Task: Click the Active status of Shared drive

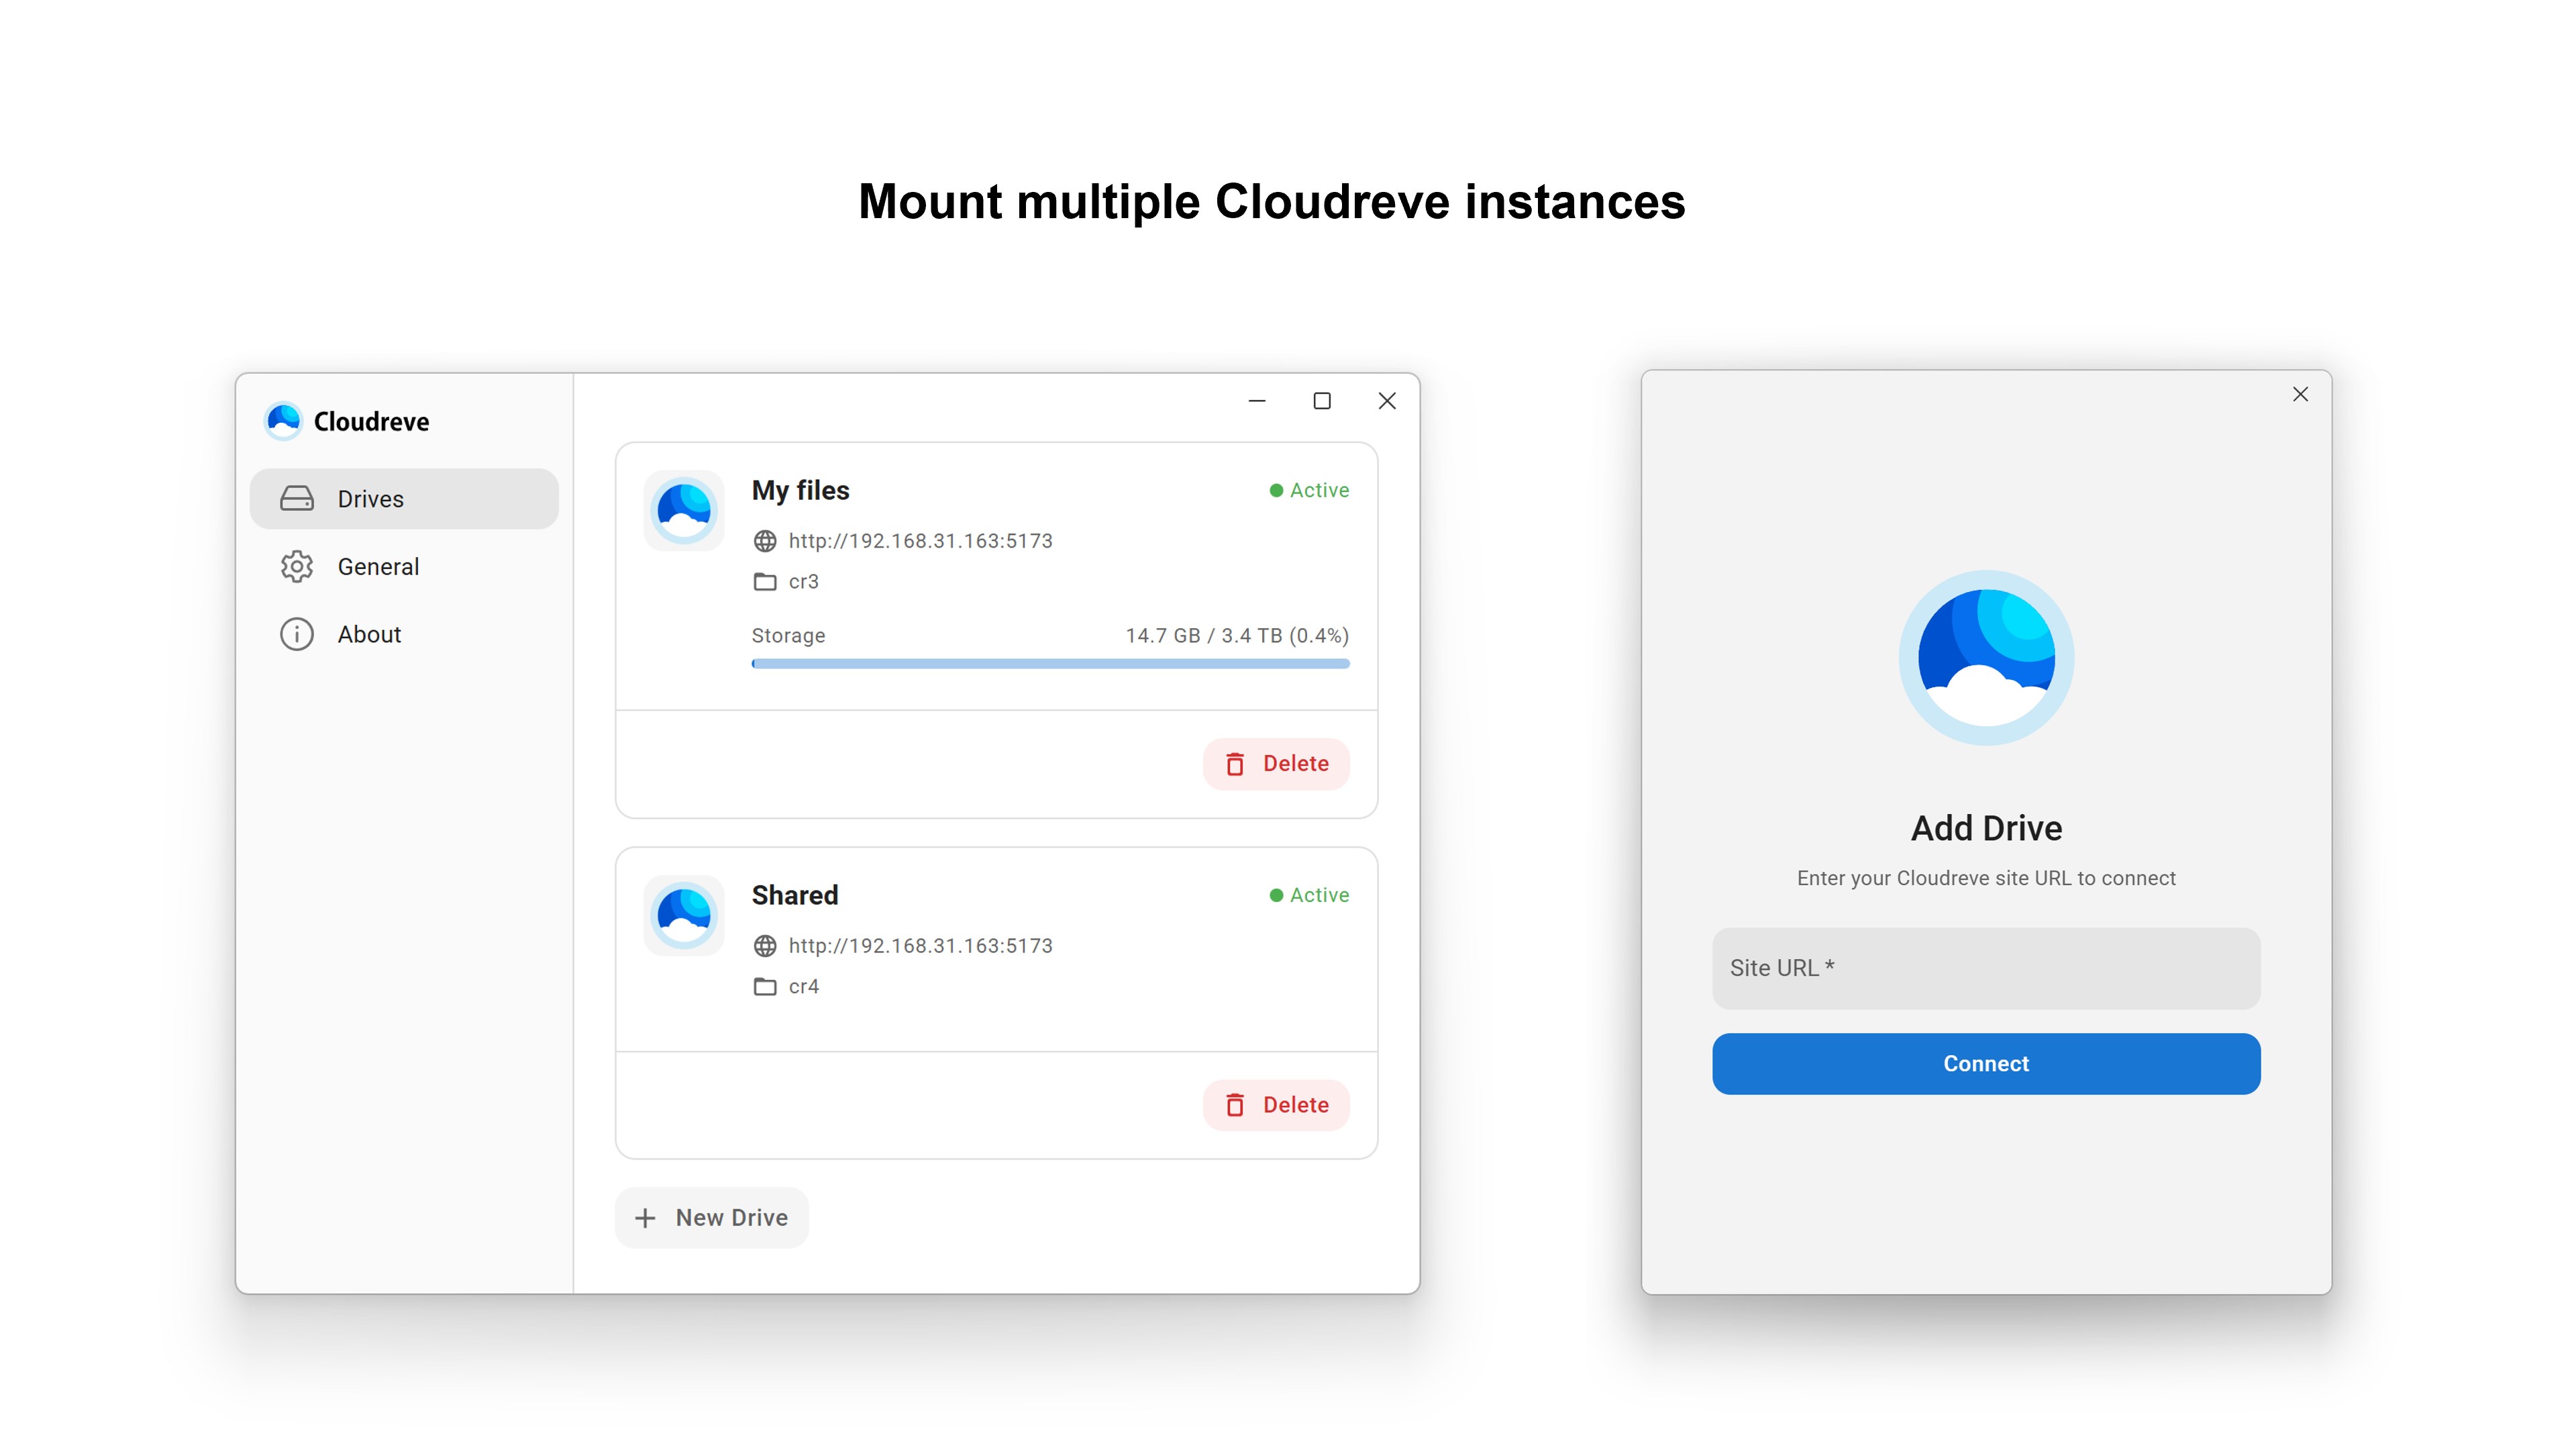Action: click(x=1309, y=896)
